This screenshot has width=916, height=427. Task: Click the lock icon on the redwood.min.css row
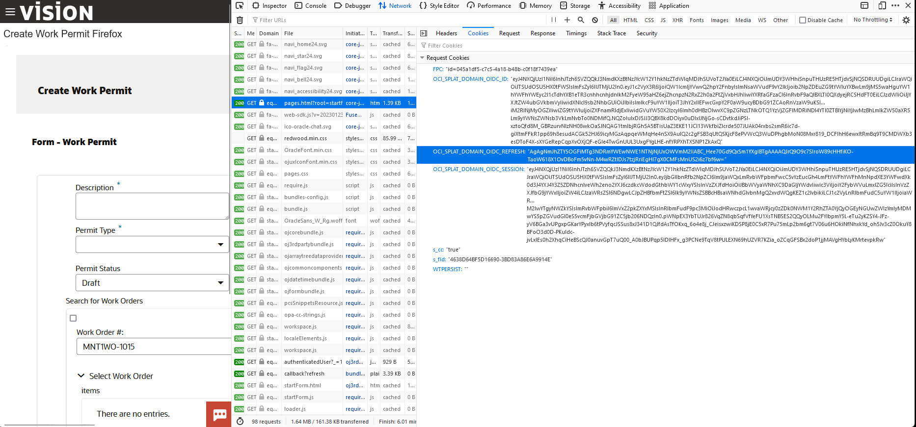tap(262, 138)
